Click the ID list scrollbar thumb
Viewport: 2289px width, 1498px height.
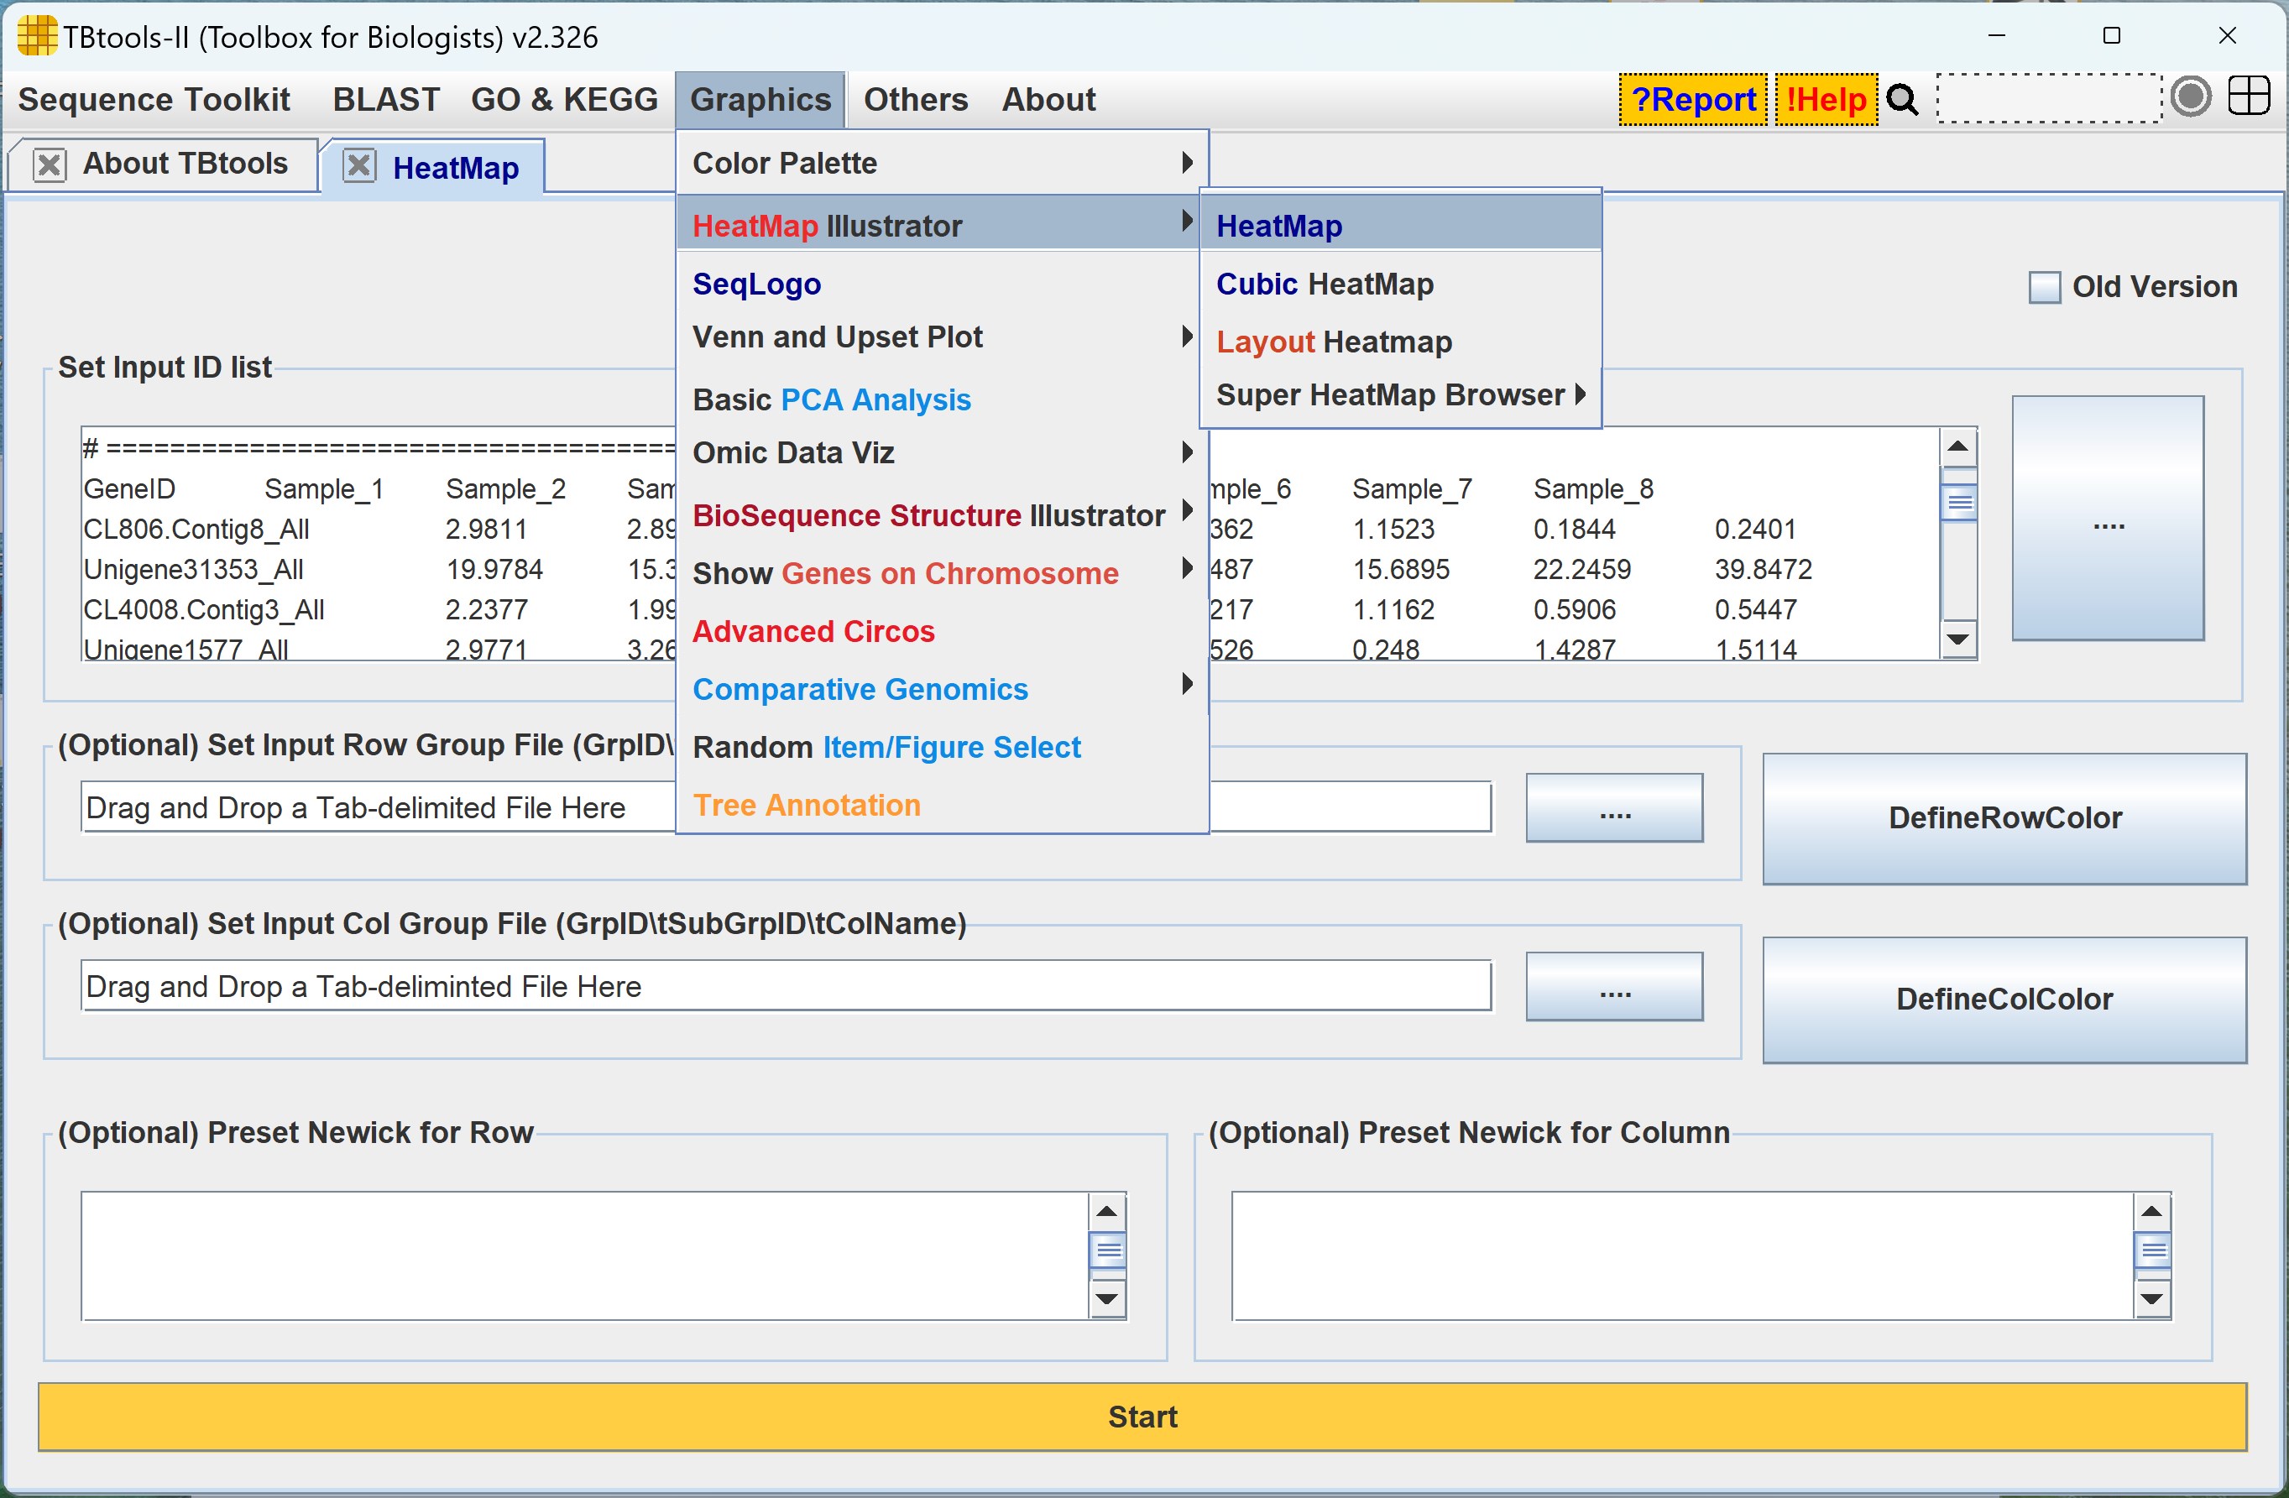[x=1958, y=503]
